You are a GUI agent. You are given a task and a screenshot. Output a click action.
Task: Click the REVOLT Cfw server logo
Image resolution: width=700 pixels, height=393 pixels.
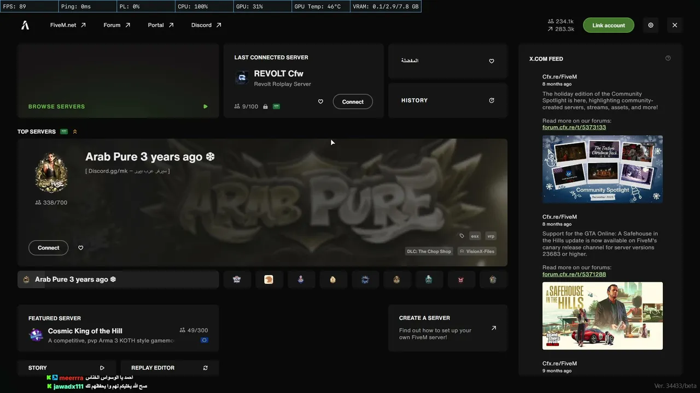242,78
